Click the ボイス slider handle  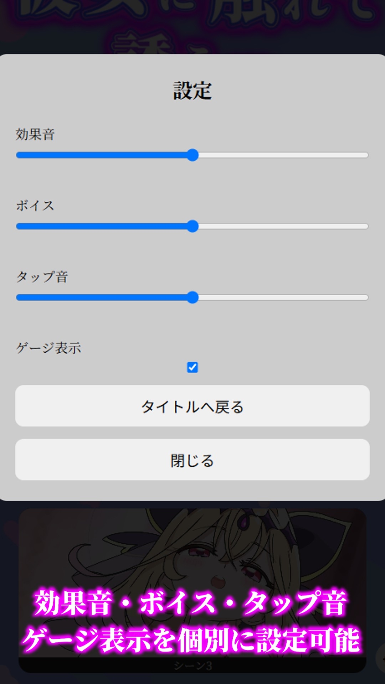coord(192,226)
